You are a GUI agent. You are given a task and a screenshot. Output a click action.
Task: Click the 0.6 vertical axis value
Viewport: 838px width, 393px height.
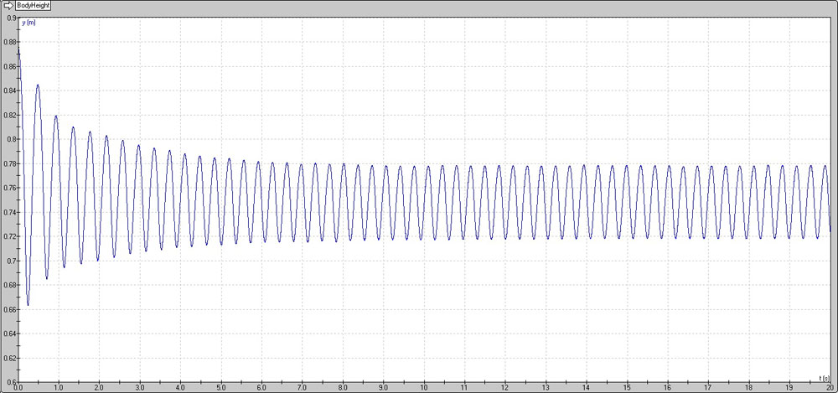tap(11, 382)
